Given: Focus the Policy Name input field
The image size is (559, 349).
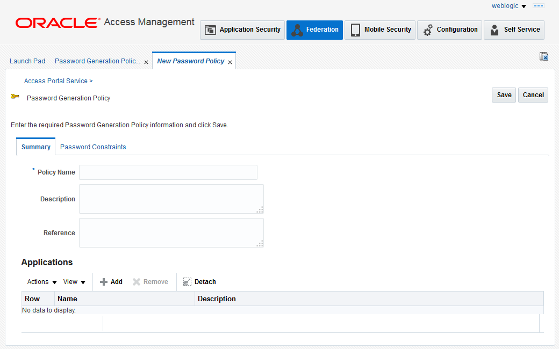Looking at the screenshot, I should pos(168,172).
